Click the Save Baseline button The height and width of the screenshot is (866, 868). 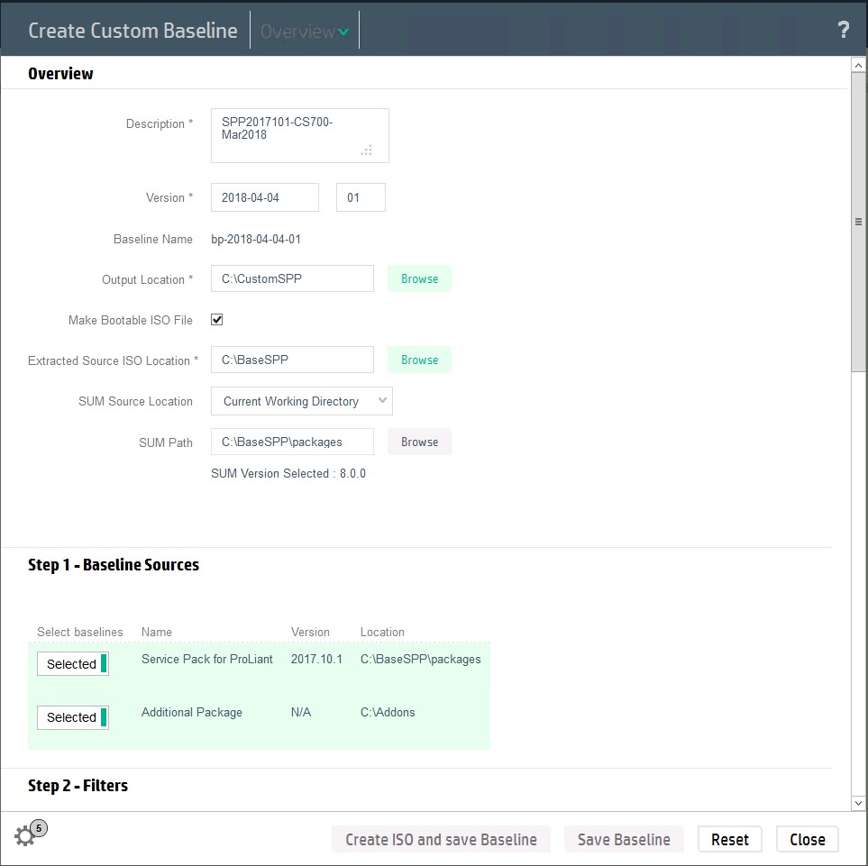coord(624,839)
